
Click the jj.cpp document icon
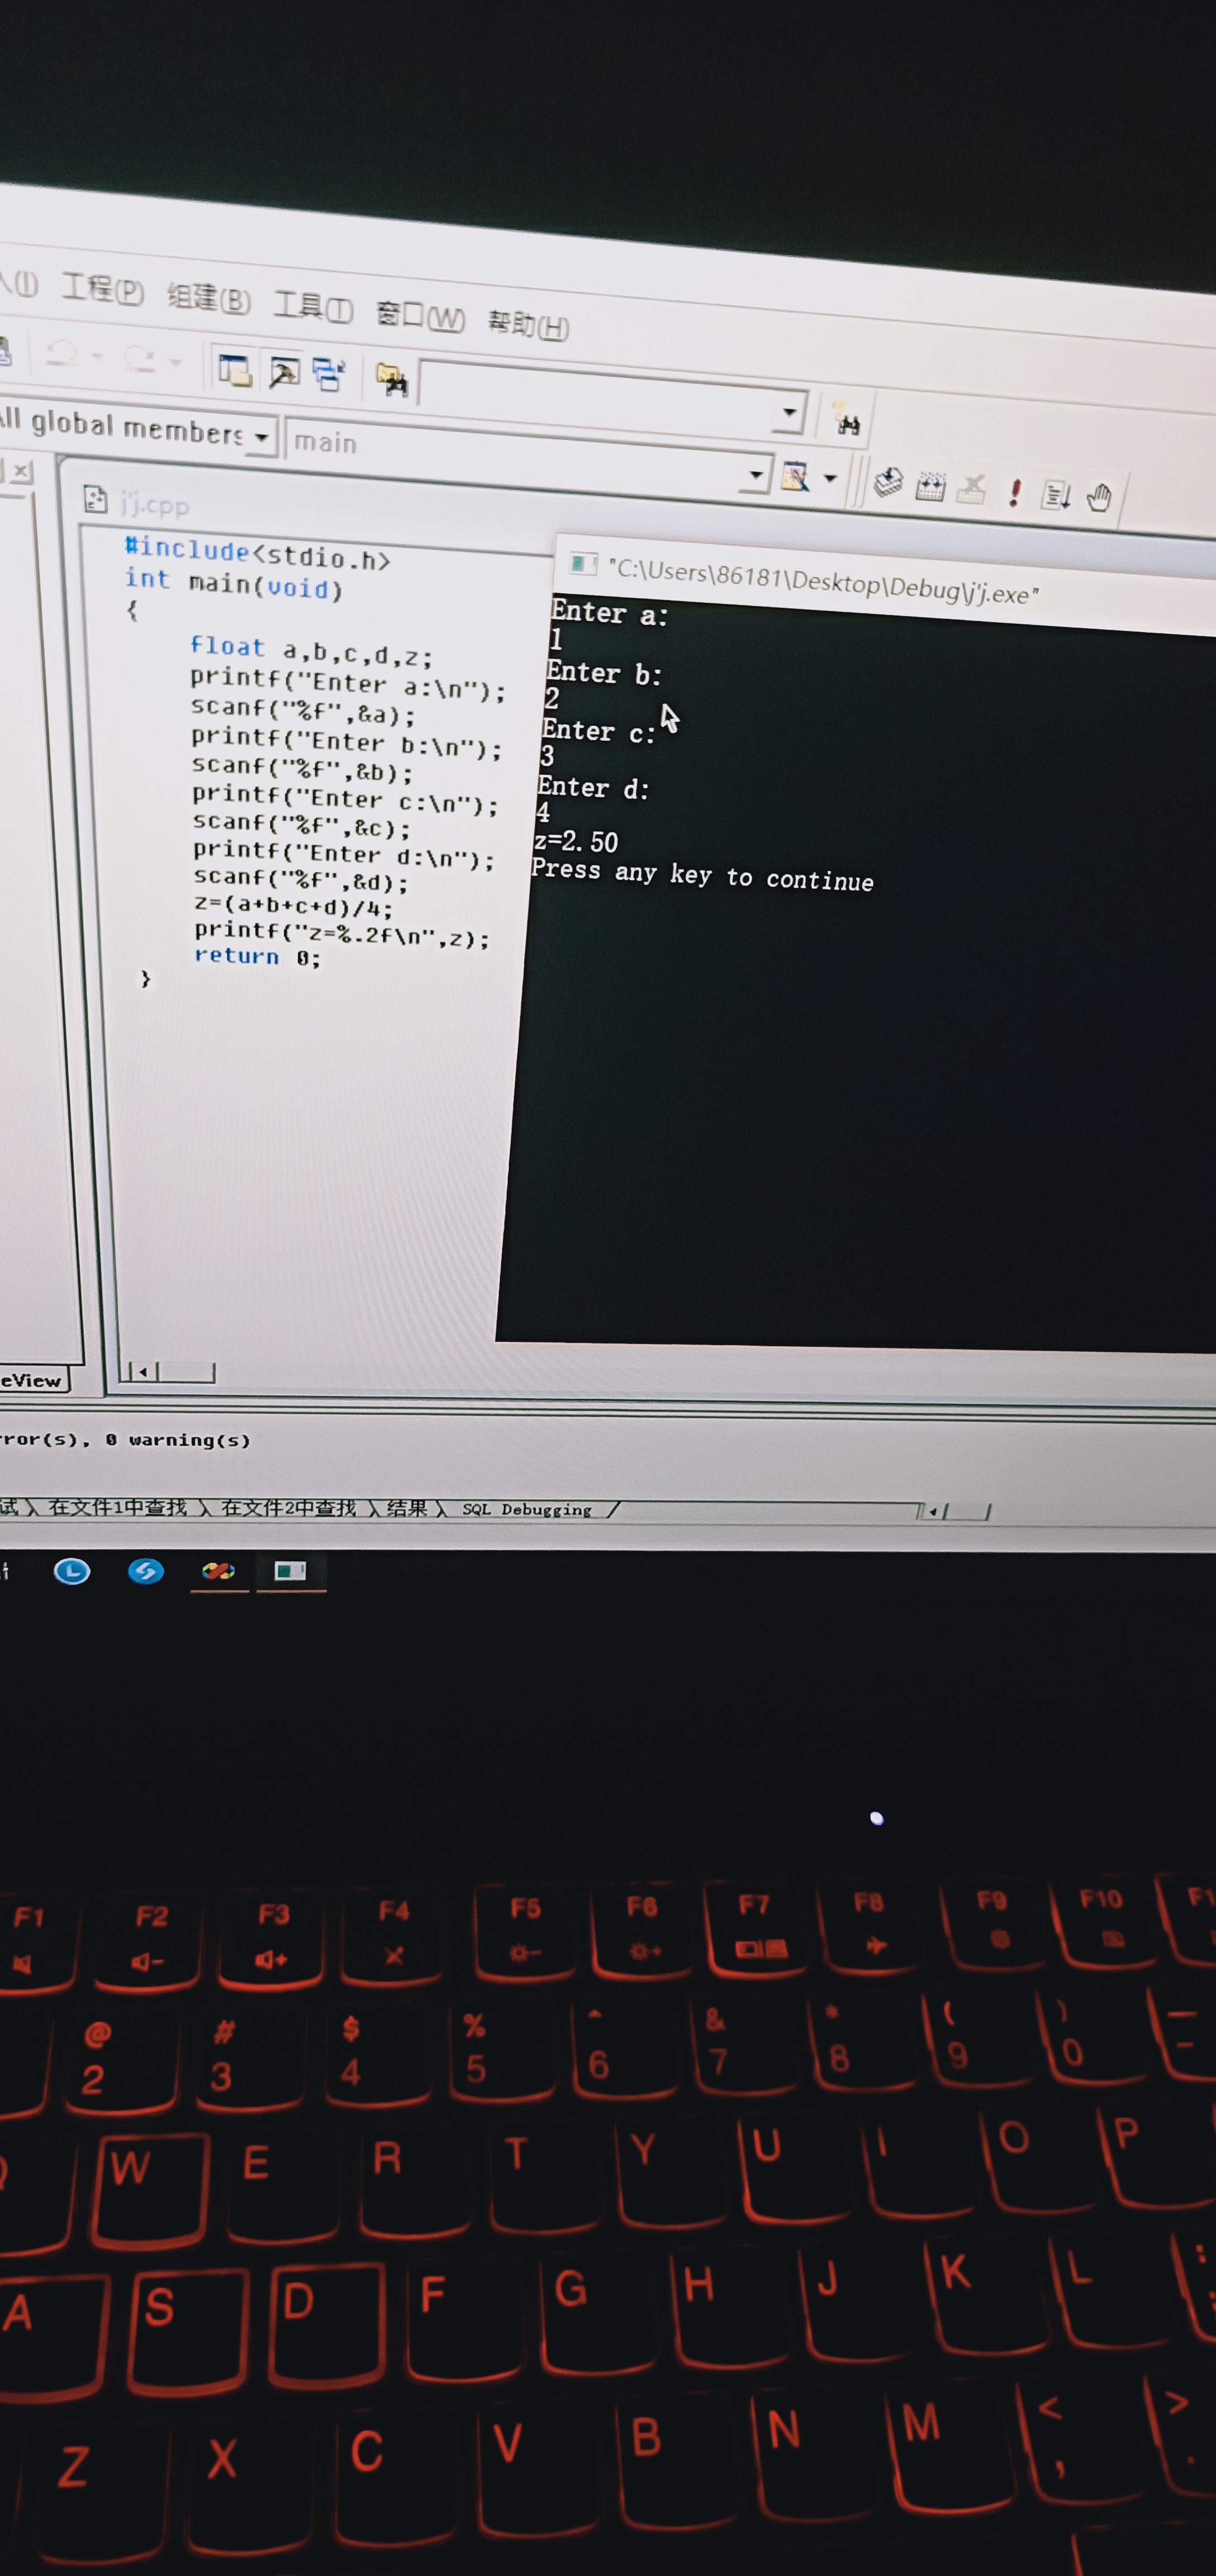(95, 498)
